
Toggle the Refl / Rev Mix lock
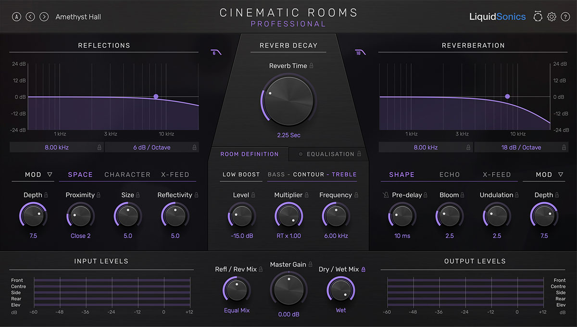[x=261, y=269]
